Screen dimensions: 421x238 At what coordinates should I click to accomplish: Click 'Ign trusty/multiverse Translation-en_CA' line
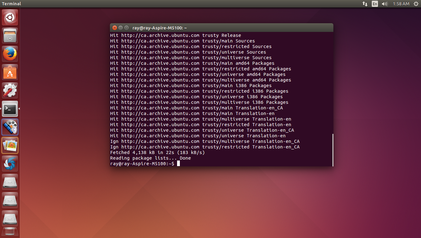[x=205, y=141]
